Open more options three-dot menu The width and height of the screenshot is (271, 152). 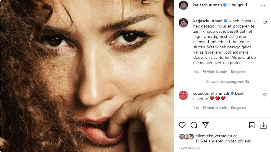click(x=263, y=5)
